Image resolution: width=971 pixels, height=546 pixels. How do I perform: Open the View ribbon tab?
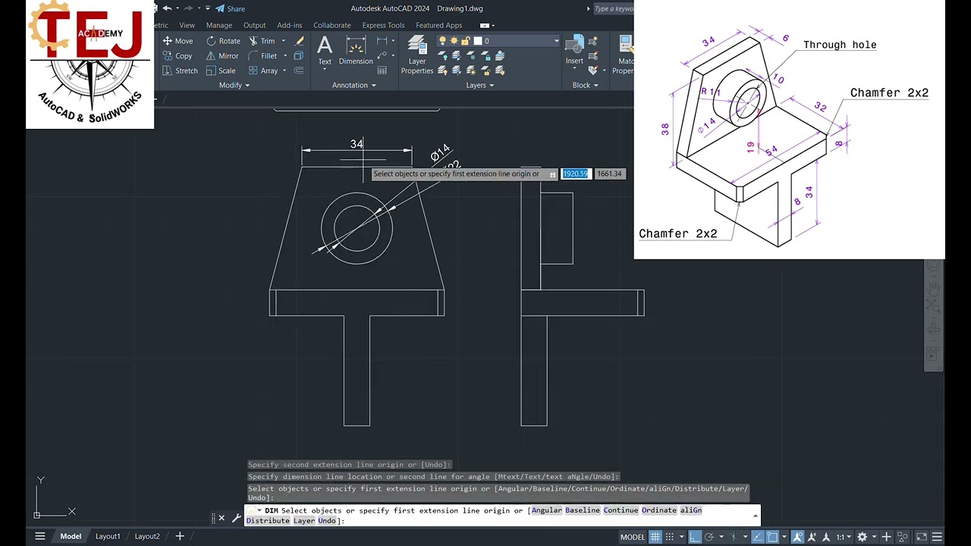tap(187, 25)
